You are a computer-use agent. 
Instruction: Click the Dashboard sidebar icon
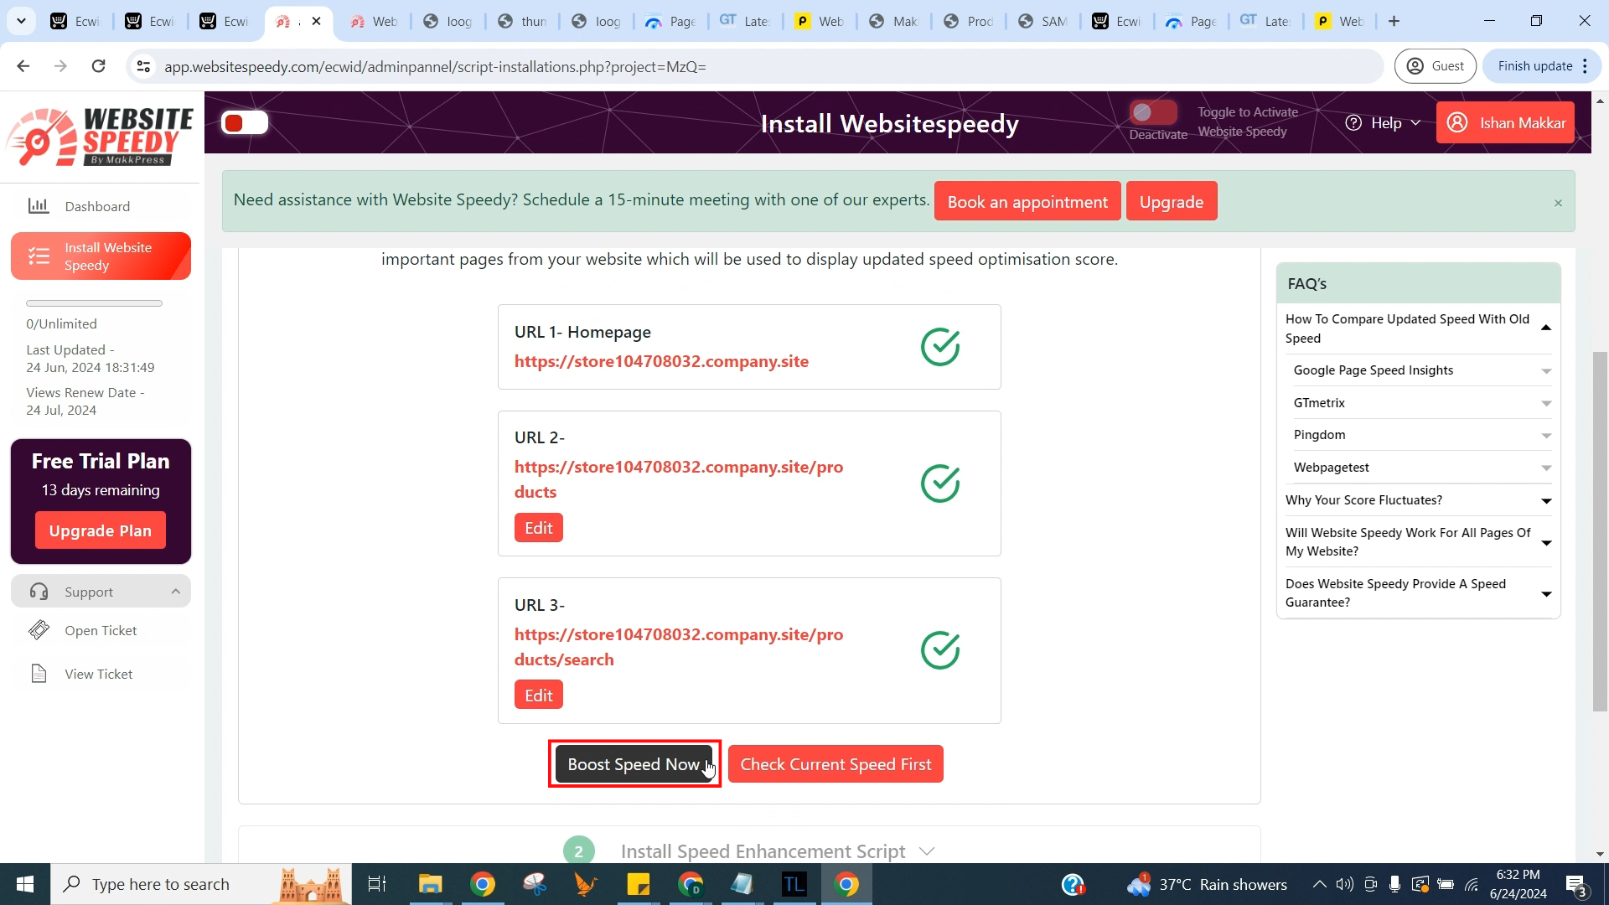(38, 205)
